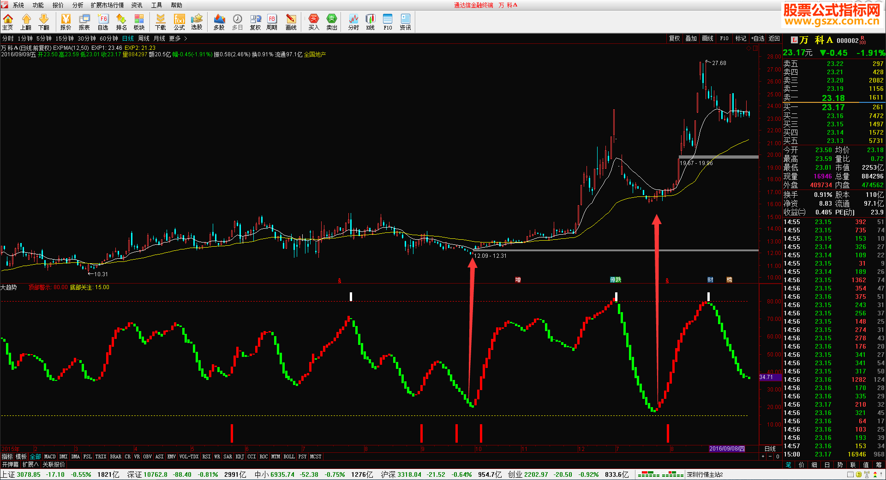Click the +自选 add to watchlist button
886x480 pixels.
click(758, 38)
